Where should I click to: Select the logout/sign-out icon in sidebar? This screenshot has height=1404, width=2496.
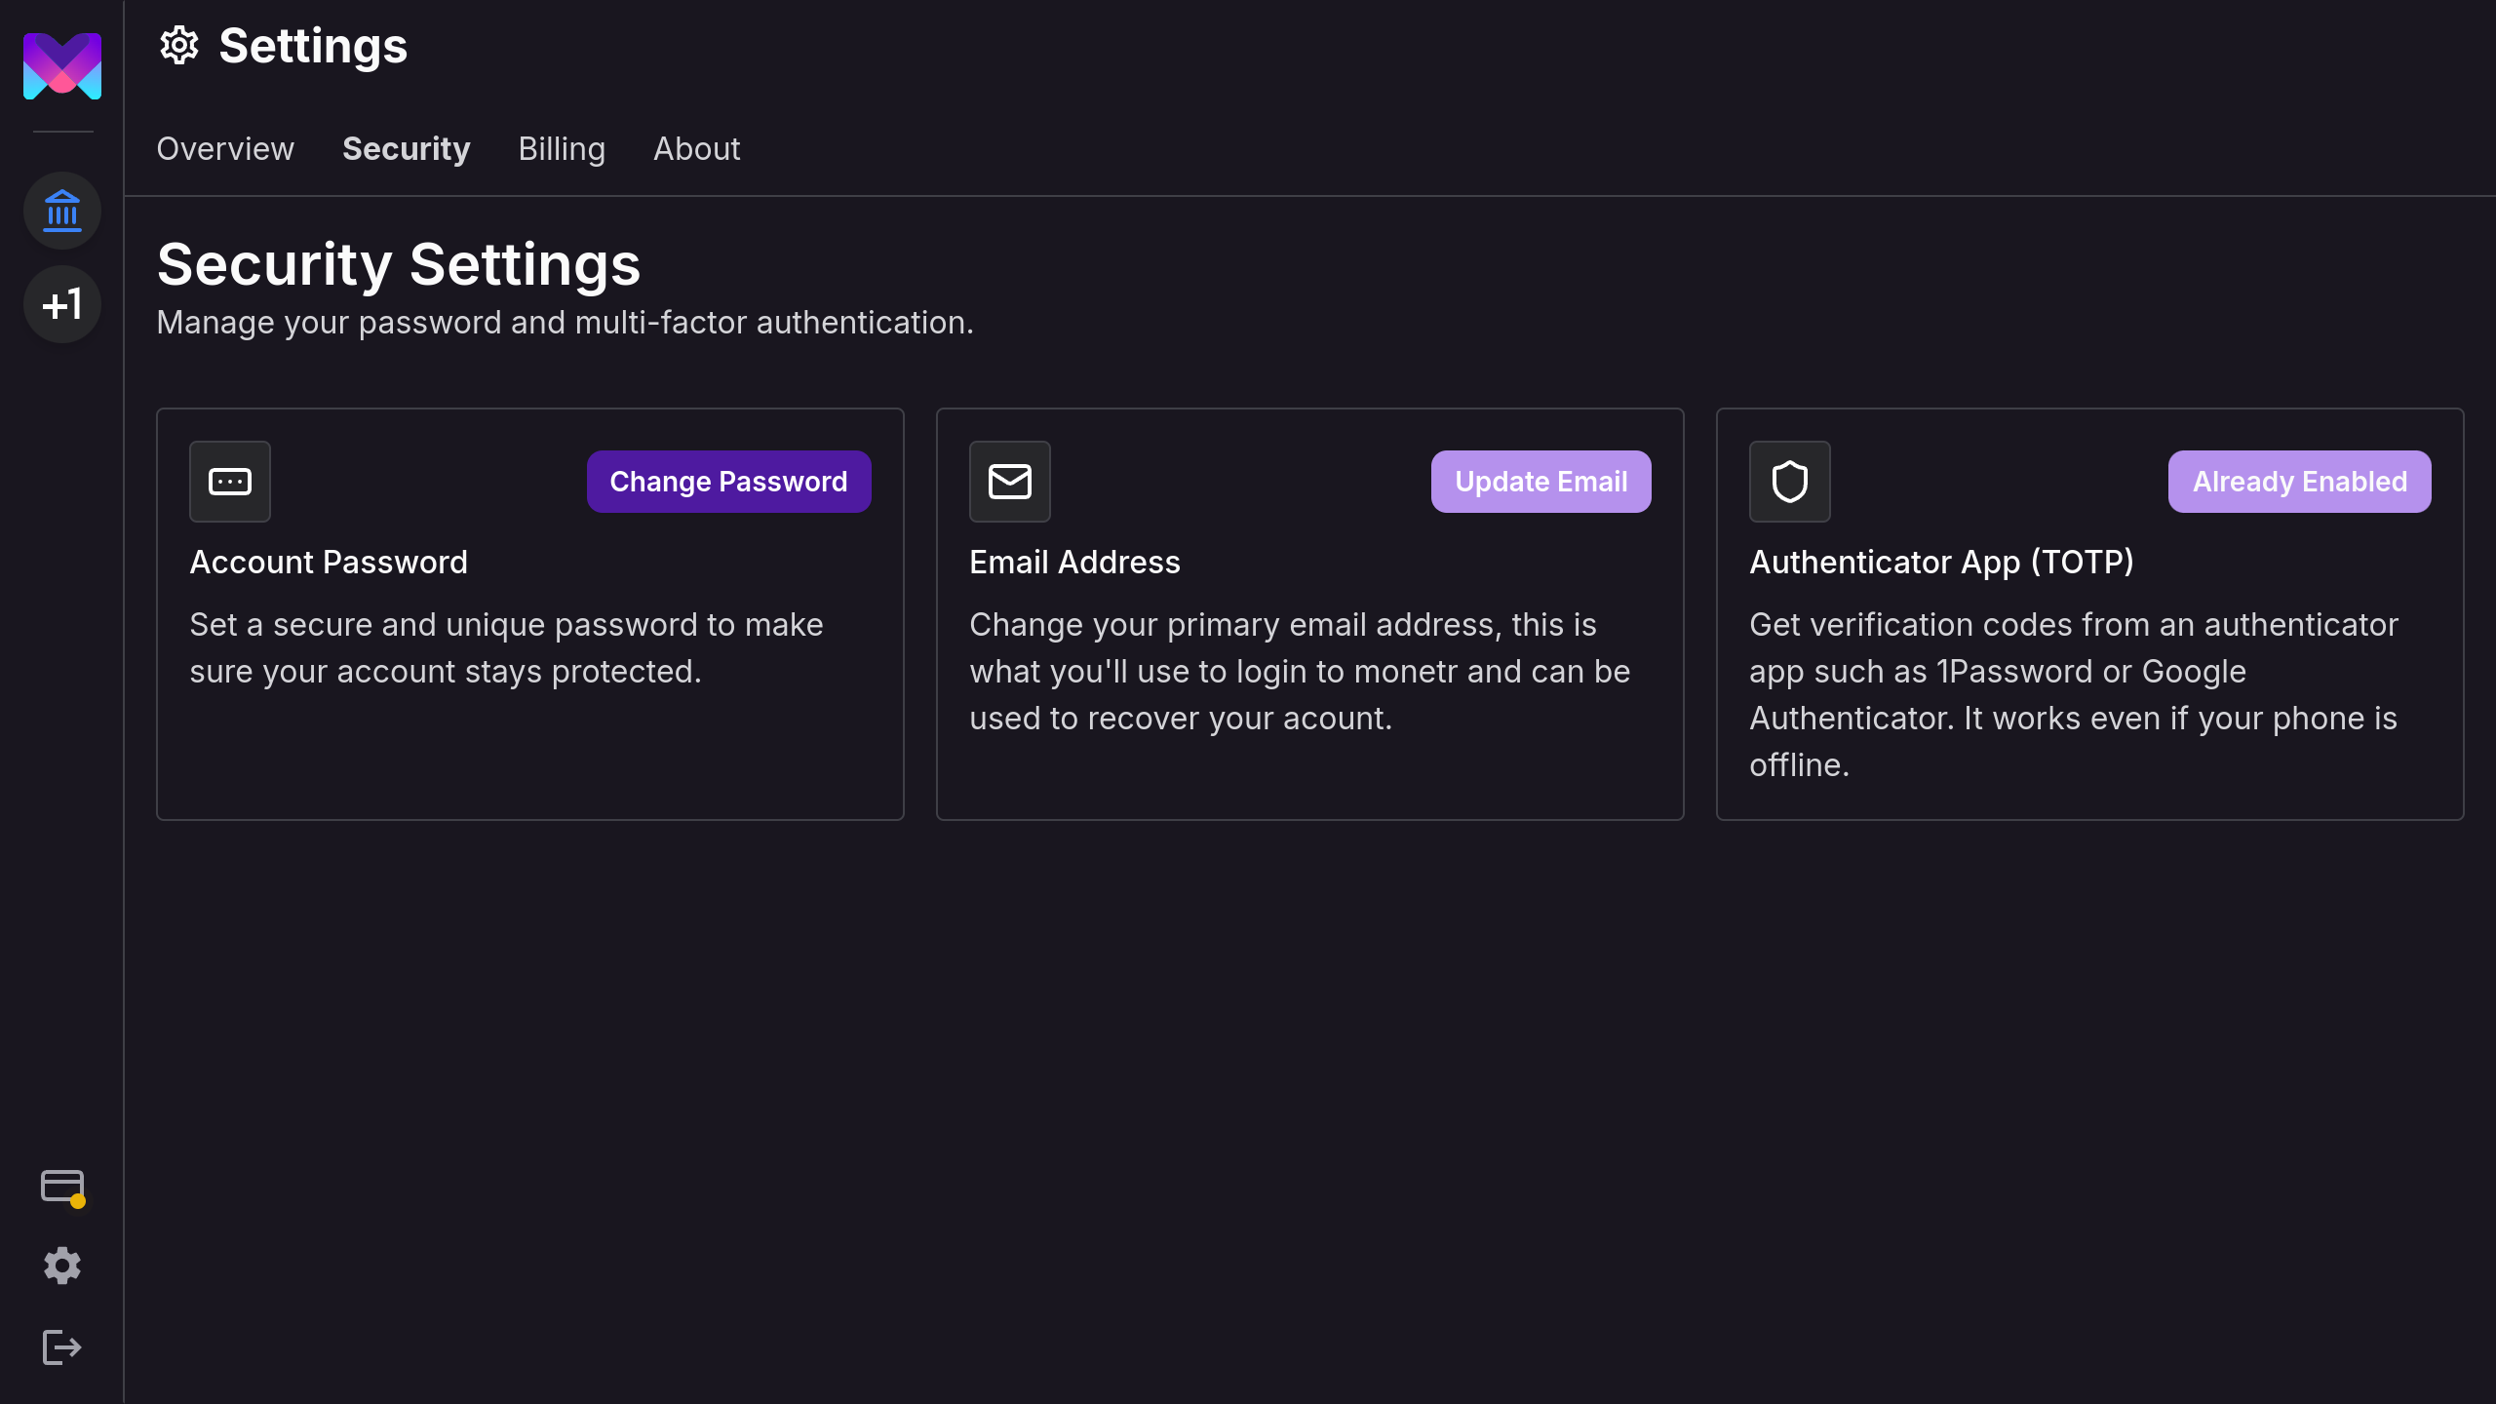tap(61, 1347)
